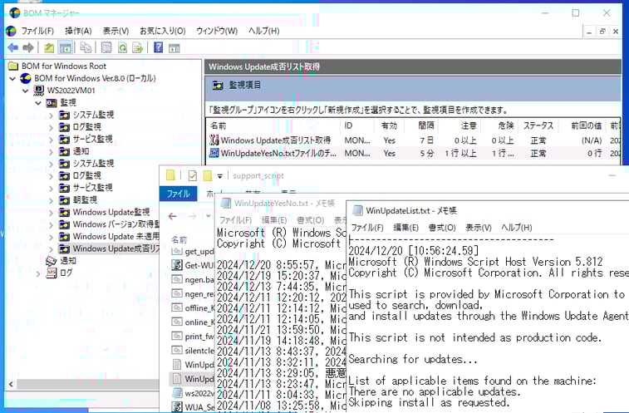Collapse the 監視 tree node
Image resolution: width=629 pixels, height=413 pixels.
(x=38, y=103)
